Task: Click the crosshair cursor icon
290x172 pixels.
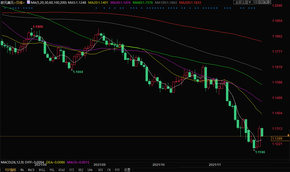Action: pyautogui.click(x=256, y=2)
